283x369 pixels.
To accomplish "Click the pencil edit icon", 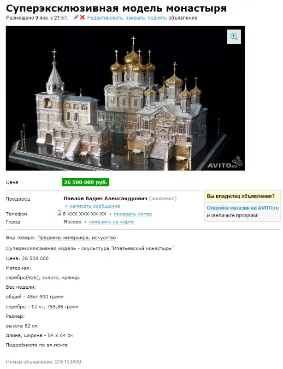I will [76, 18].
